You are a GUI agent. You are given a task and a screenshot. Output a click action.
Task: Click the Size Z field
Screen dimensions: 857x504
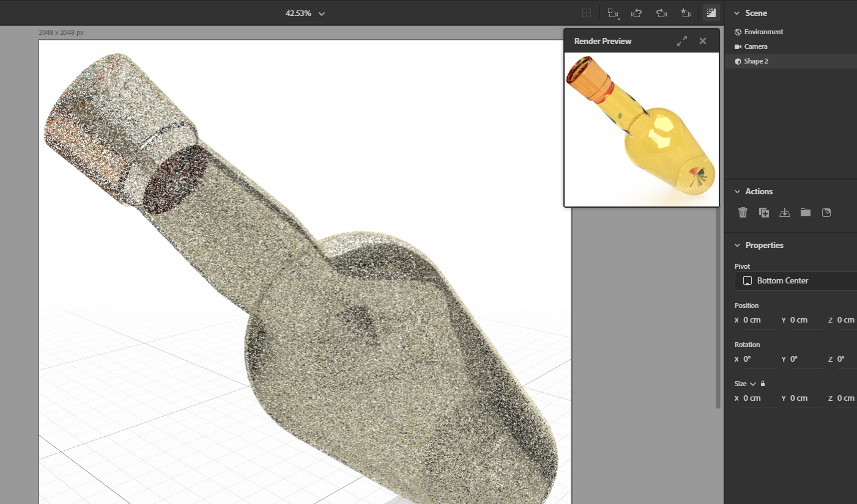(x=847, y=398)
